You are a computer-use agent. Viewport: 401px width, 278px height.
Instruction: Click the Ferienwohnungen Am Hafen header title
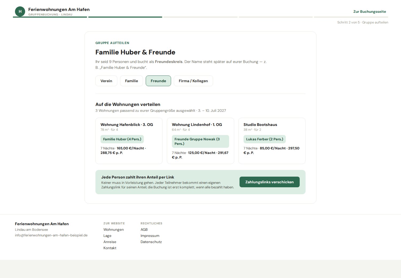click(59, 9)
